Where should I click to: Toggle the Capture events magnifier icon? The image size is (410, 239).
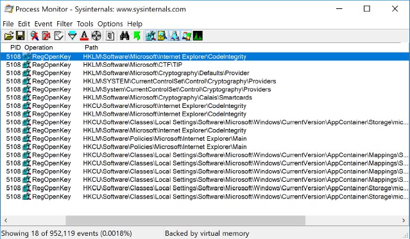pyautogui.click(x=34, y=35)
